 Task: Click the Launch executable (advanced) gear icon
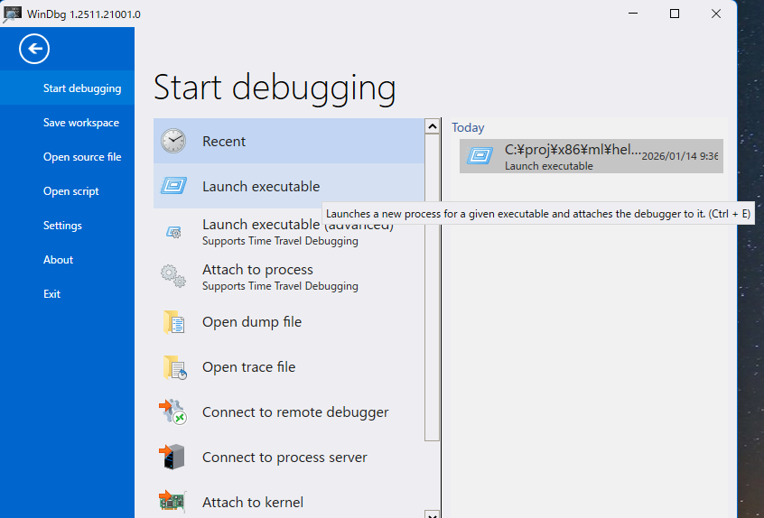(173, 232)
